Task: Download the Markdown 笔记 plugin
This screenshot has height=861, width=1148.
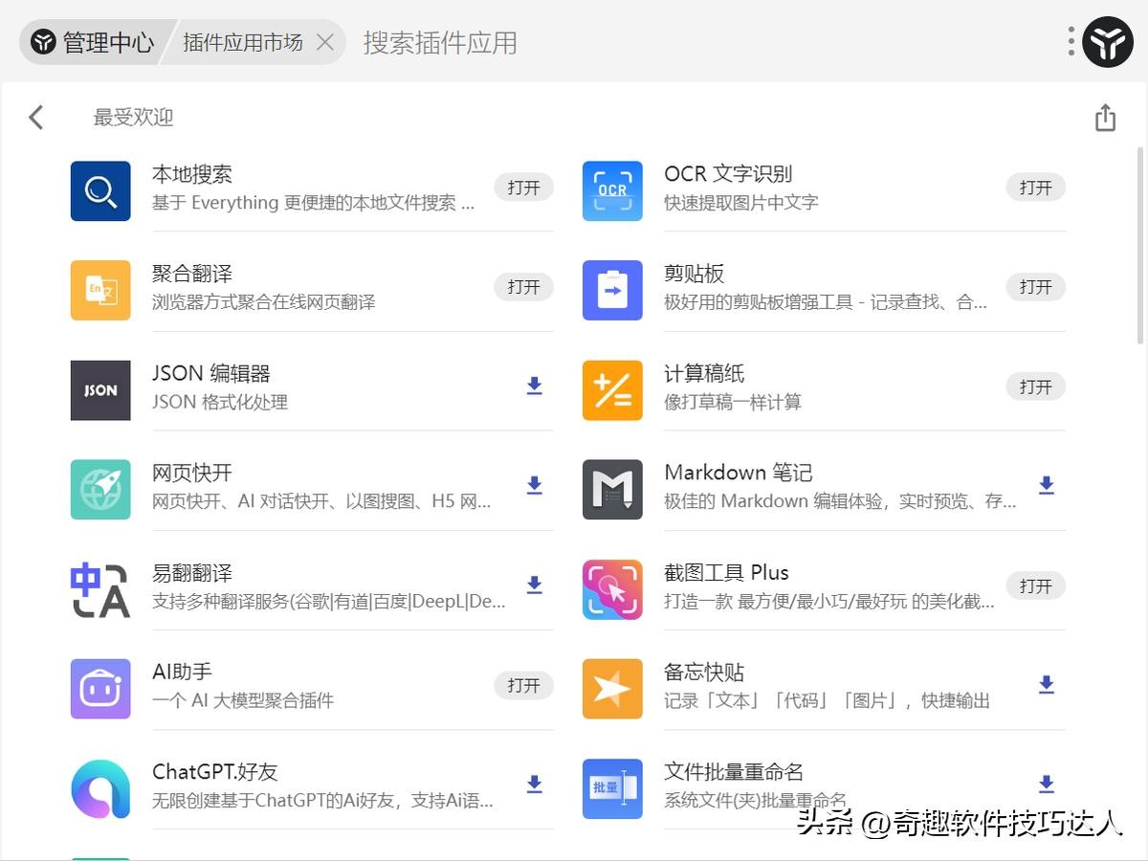Action: point(1046,485)
